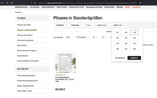Choose the 120 height option
The image size is (157, 98).
coord(117,38)
